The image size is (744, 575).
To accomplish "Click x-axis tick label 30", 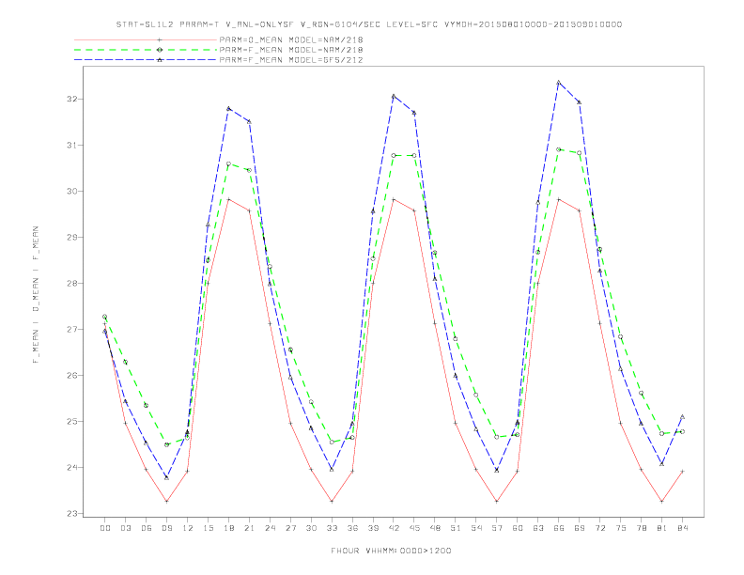I will [x=311, y=528].
